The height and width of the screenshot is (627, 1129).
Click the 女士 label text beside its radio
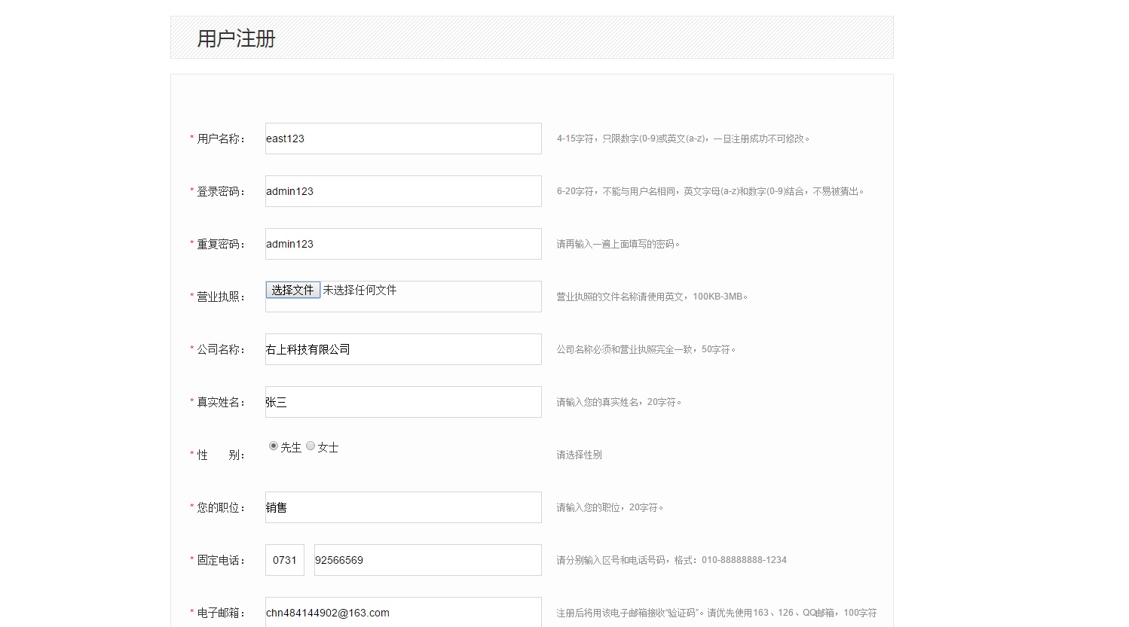click(328, 448)
